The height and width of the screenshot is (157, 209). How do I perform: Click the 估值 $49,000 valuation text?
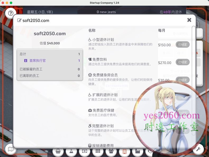pyautogui.click(x=50, y=43)
